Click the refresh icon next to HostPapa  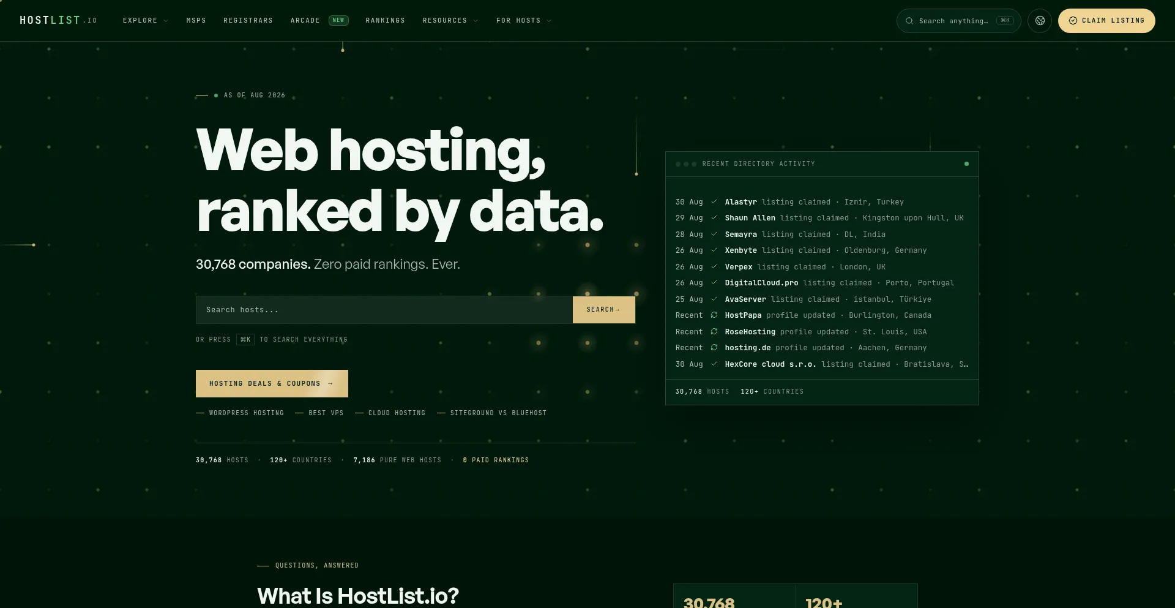point(714,315)
